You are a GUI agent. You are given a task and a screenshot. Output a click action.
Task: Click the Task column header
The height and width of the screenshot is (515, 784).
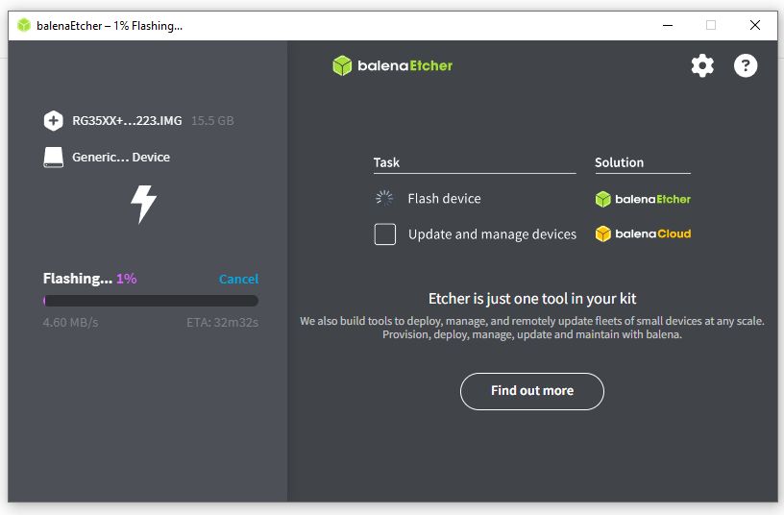[386, 162]
